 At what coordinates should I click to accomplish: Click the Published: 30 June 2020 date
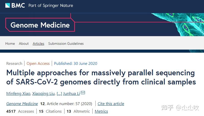[x=75, y=63]
